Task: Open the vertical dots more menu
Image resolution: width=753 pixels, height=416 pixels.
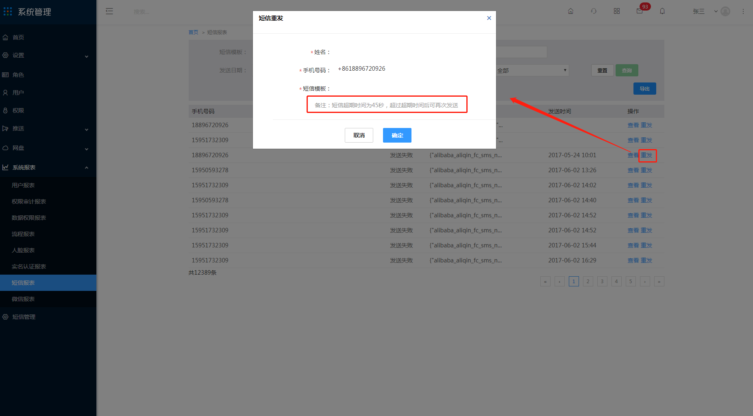Action: [743, 11]
